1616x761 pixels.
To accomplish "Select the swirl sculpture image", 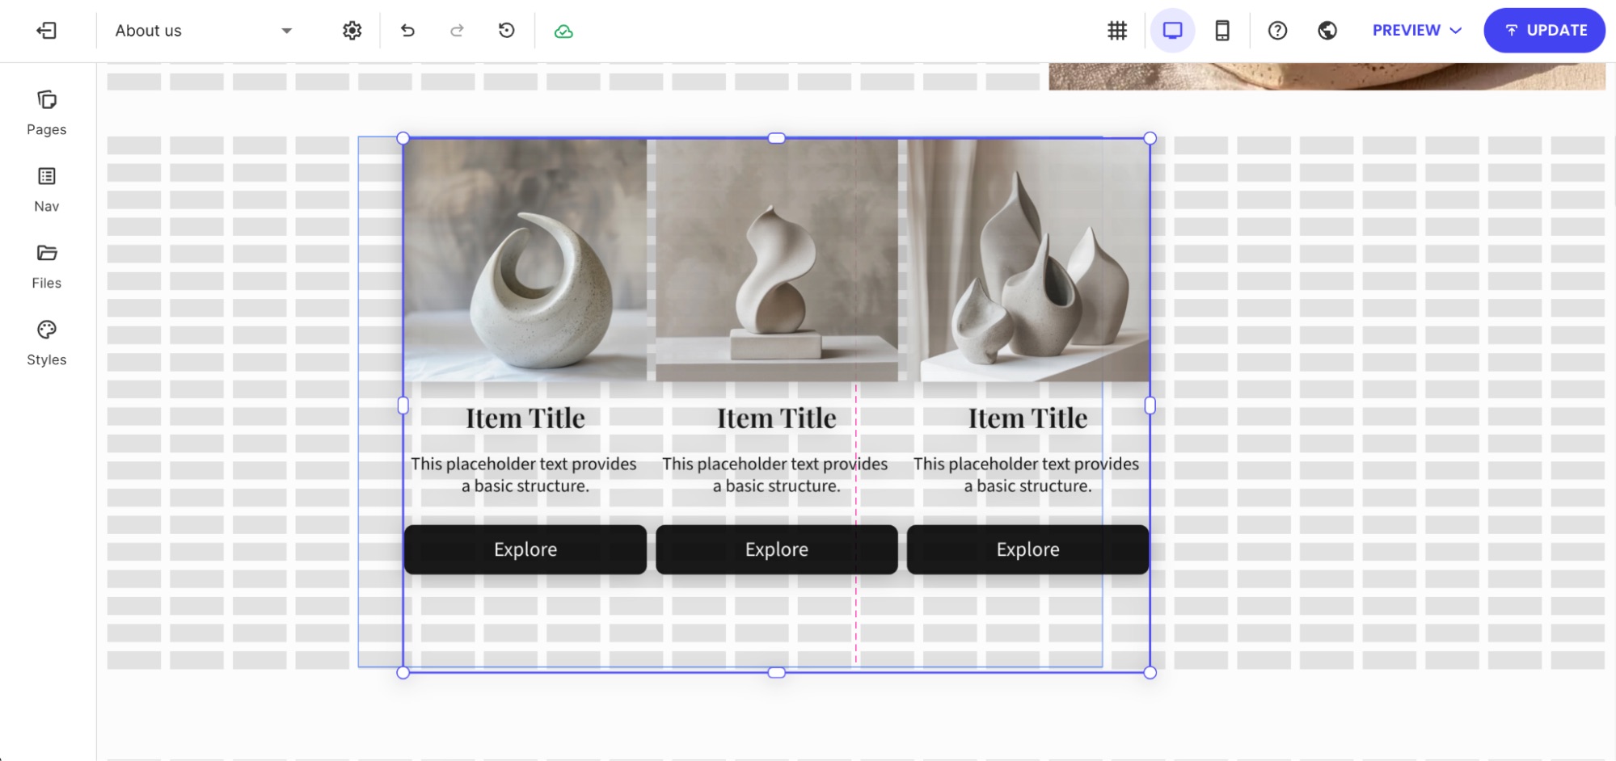I will click(525, 260).
